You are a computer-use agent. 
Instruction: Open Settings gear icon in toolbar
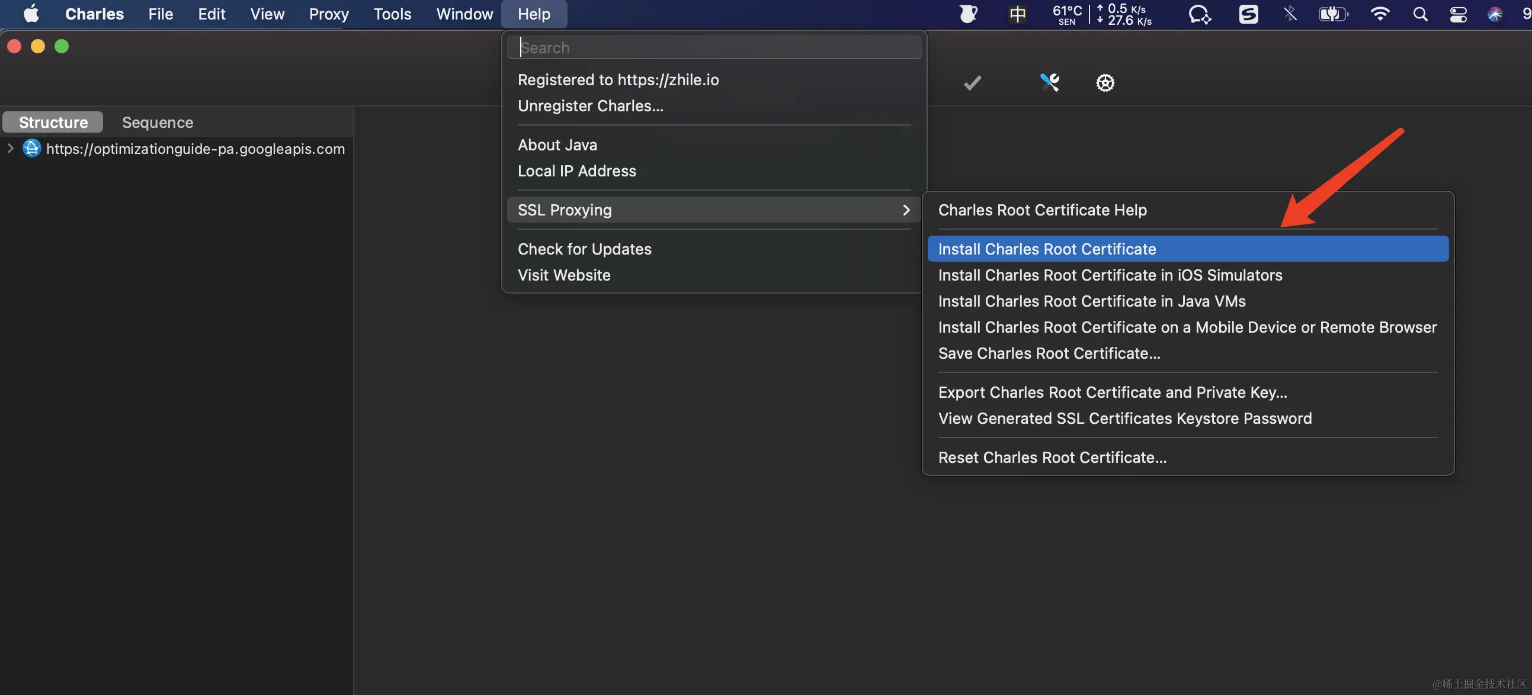(x=1105, y=83)
